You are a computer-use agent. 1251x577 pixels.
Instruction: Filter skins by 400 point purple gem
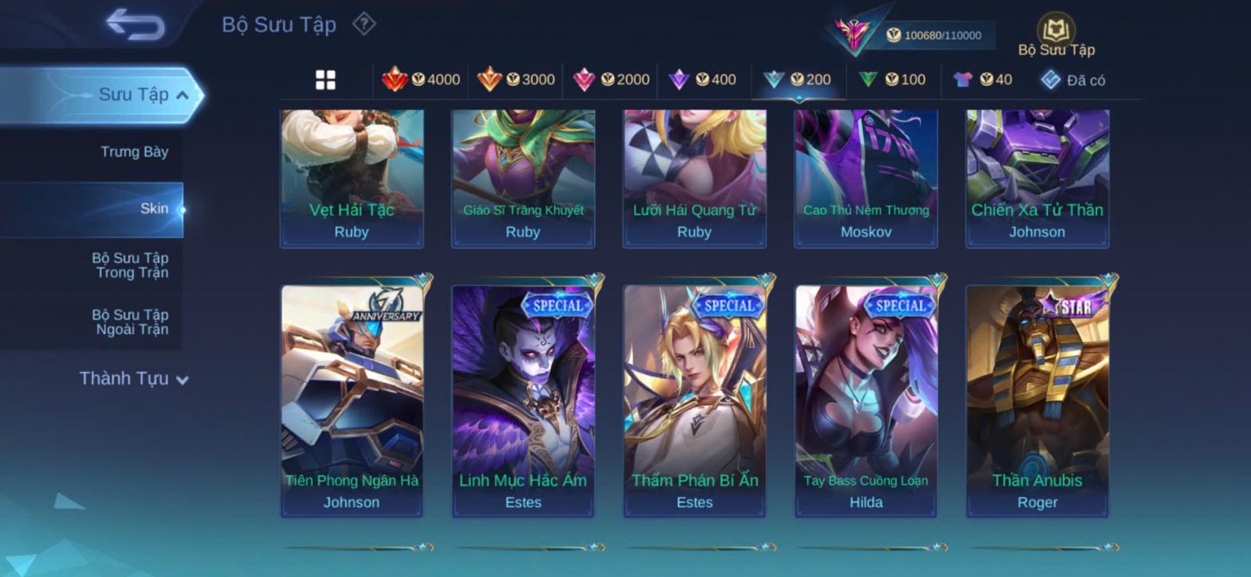coord(702,79)
